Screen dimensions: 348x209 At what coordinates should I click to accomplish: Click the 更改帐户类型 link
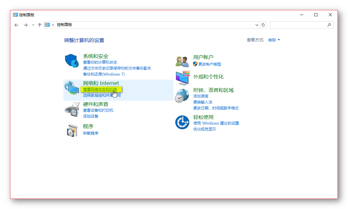tap(210, 64)
